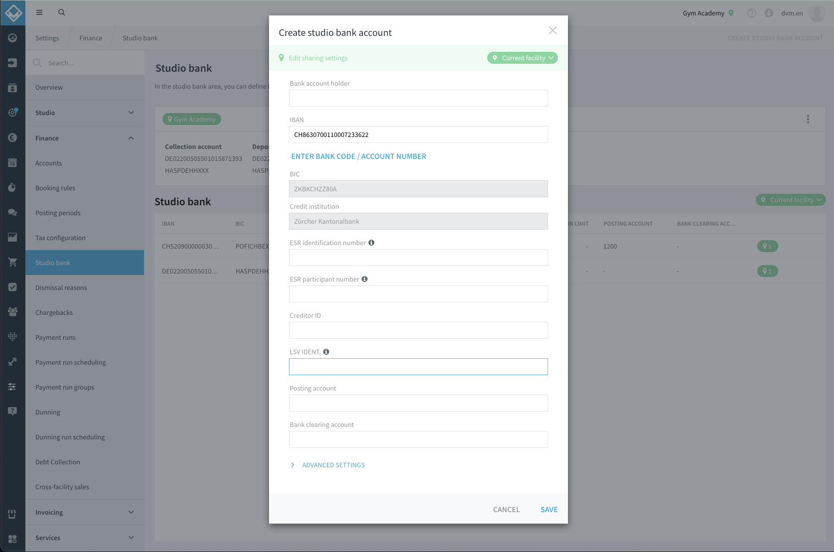This screenshot has height=552, width=834.
Task: Click the user avatar in top bar
Action: [x=817, y=13]
